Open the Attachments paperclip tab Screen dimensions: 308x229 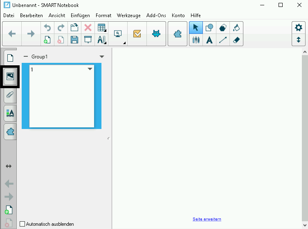(10, 95)
